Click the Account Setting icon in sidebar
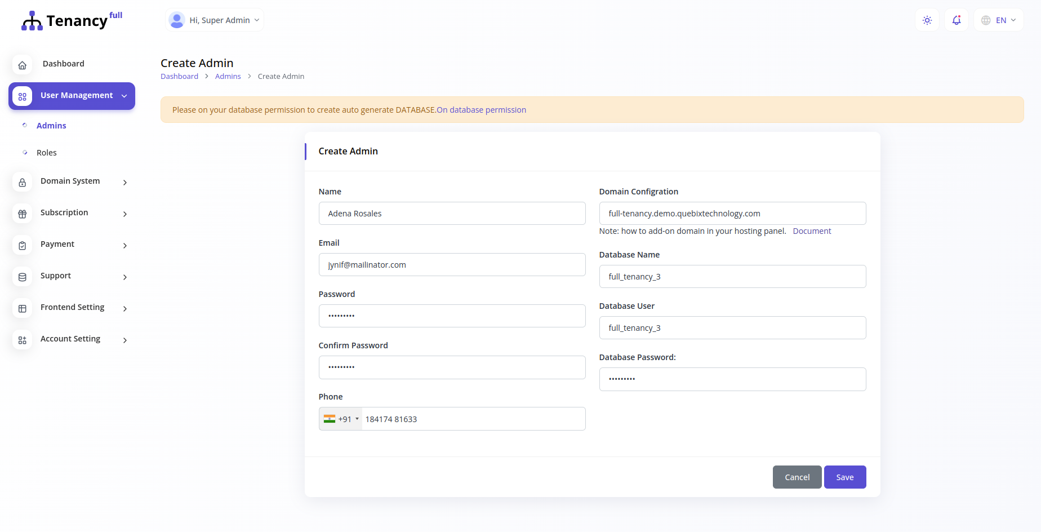This screenshot has width=1041, height=532. point(22,340)
